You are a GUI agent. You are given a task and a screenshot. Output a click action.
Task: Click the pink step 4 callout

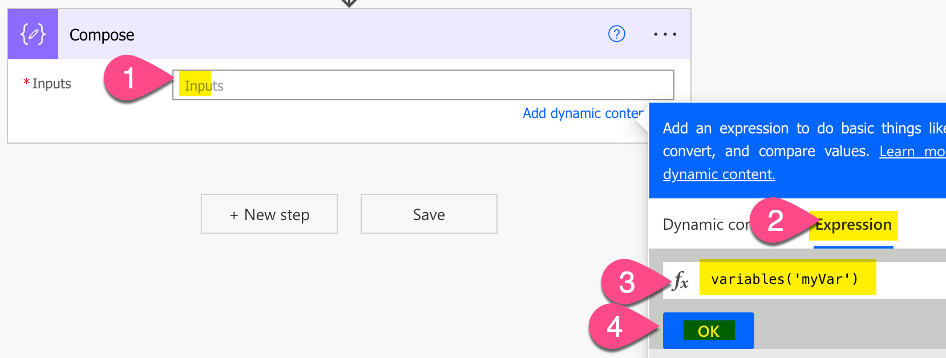click(x=615, y=327)
